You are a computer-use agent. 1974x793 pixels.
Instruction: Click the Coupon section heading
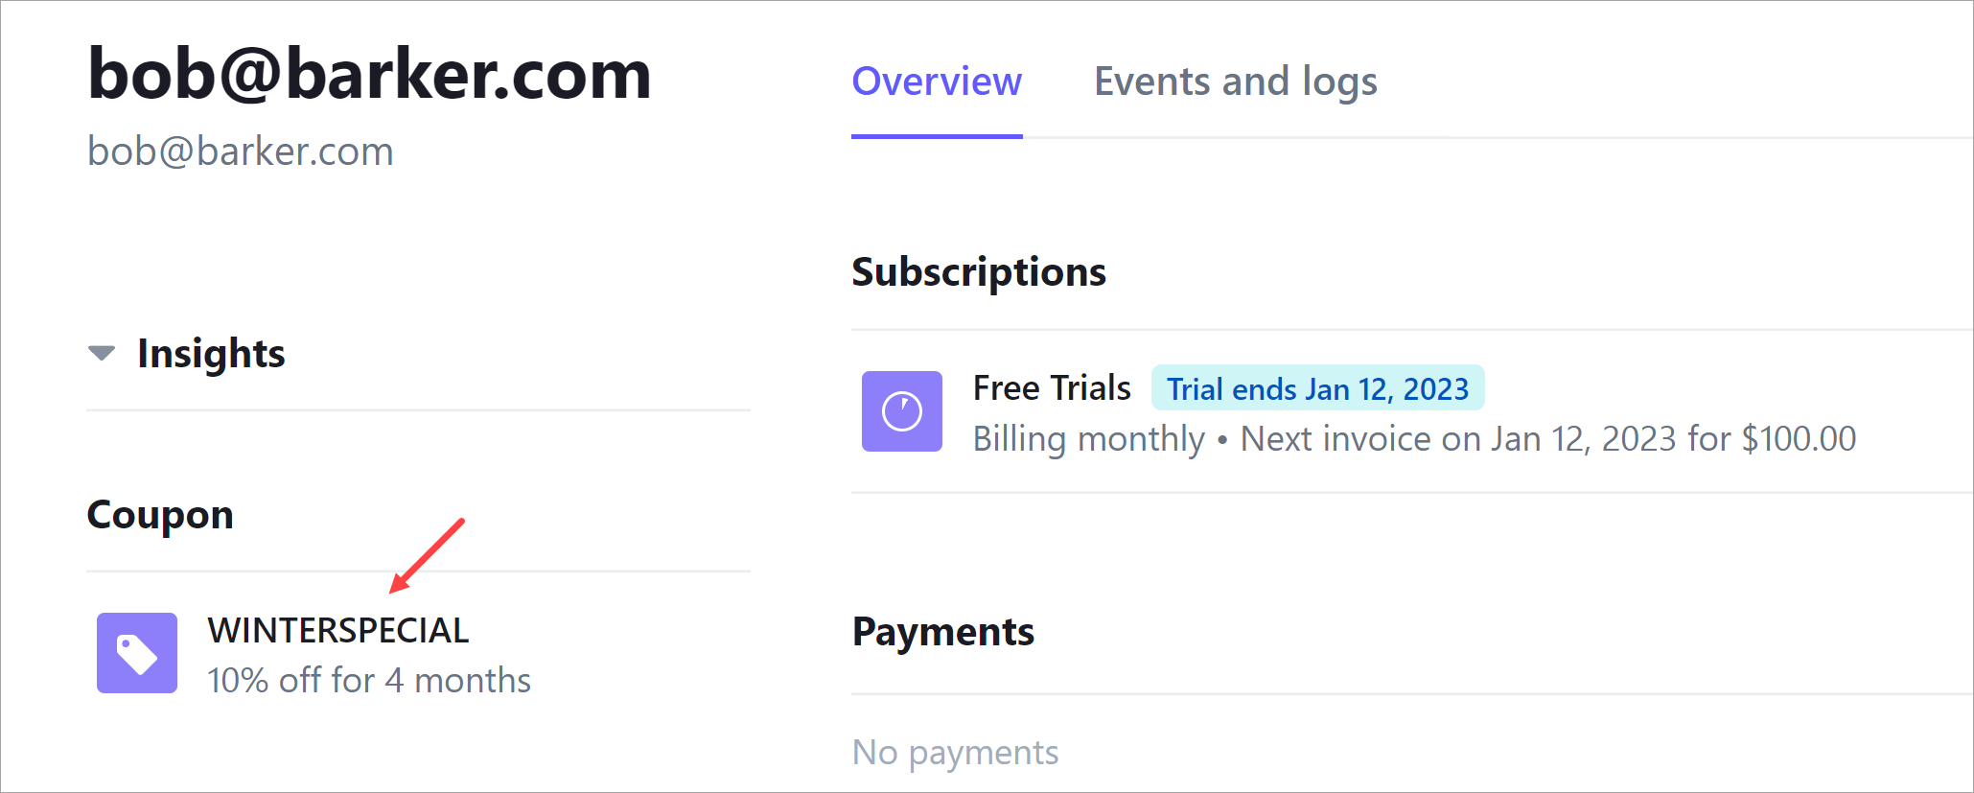pos(160,516)
